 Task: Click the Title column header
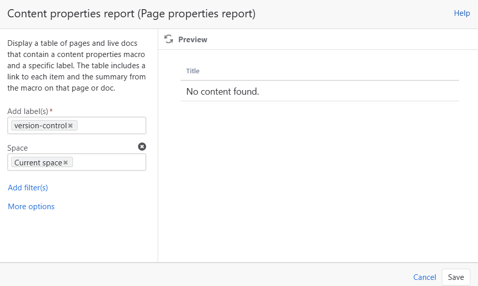point(193,71)
